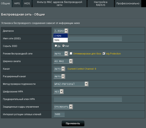146x128 pixels.
Task: Click the Метод проверки подлинности label
Action: coord(19,84)
